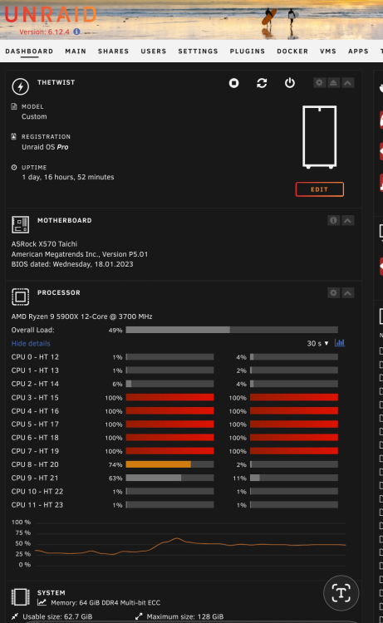The width and height of the screenshot is (383, 623).
Task: Click the lightning bolt server icon
Action: pyautogui.click(x=20, y=86)
